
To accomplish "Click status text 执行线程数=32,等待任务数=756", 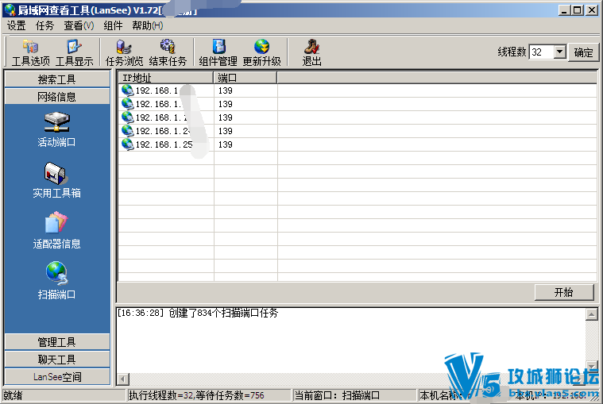I will [x=196, y=395].
